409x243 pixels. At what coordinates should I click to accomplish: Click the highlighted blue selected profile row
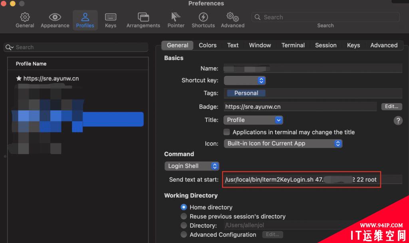click(78, 119)
